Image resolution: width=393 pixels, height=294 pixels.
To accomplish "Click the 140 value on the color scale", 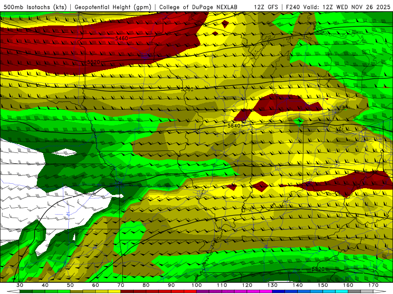I will [x=298, y=285].
